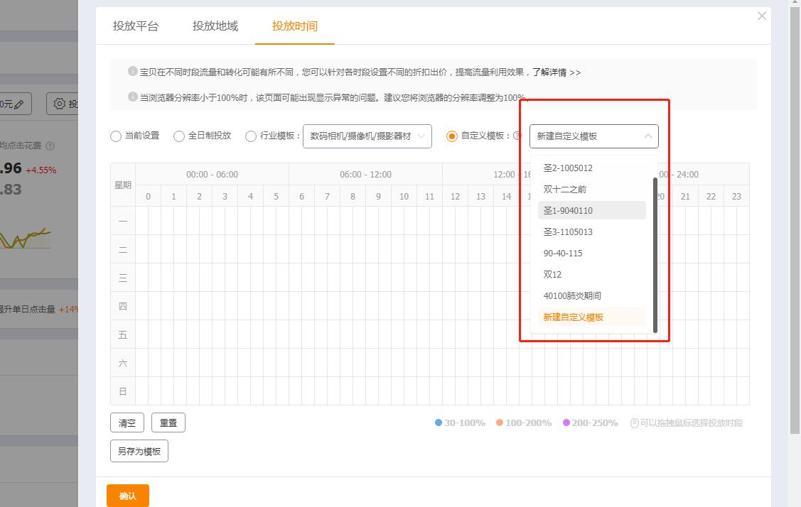Click the pencil edit icon beside 0元
Screen dimensions: 801x507
pyautogui.click(x=18, y=103)
